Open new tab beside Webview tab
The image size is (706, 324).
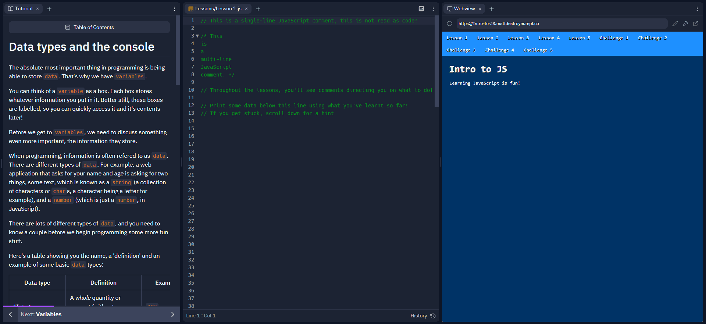pos(492,9)
